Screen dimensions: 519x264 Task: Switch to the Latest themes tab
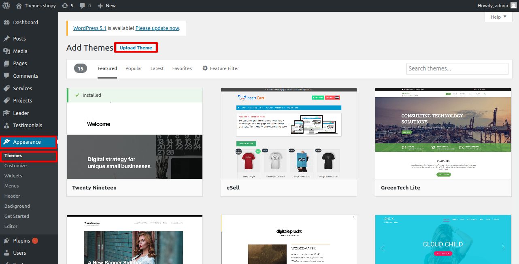157,68
